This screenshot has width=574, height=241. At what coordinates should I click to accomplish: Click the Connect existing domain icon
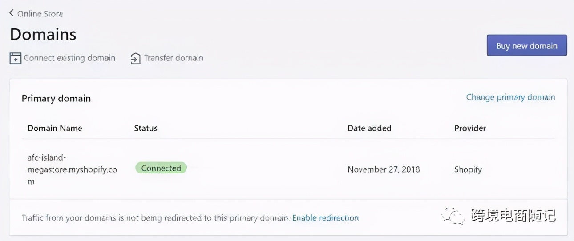point(16,58)
